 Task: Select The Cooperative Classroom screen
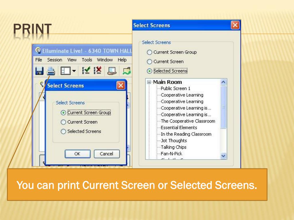pos(188,121)
